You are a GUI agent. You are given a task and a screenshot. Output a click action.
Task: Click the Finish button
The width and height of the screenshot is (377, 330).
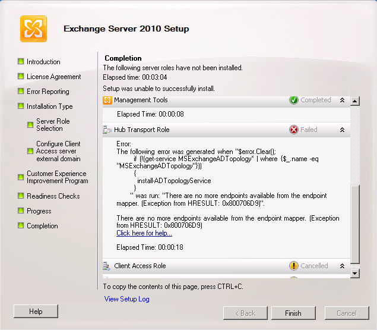(293, 313)
